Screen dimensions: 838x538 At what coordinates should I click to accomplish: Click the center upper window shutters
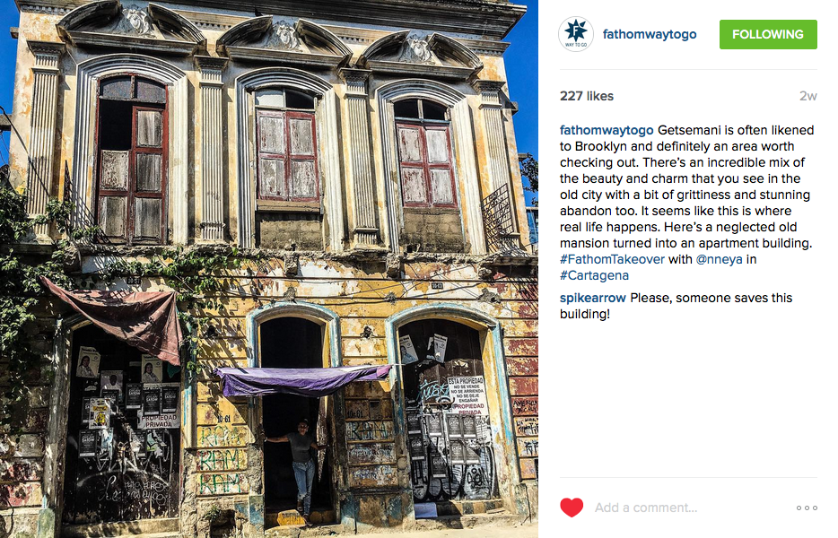click(x=287, y=155)
